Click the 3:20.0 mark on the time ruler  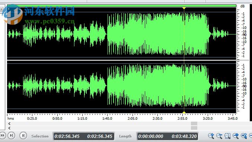[208, 119]
